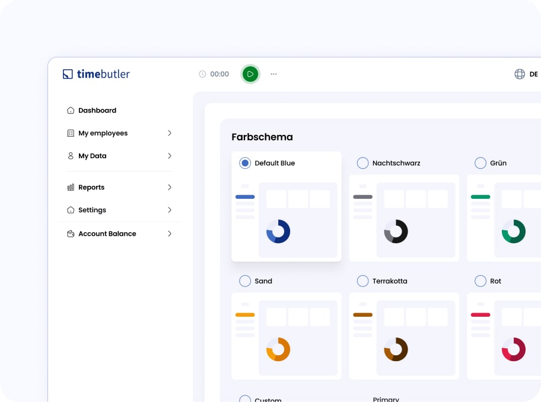Expand the Account Balance chevron
Viewport: 541px width, 402px height.
(169, 234)
